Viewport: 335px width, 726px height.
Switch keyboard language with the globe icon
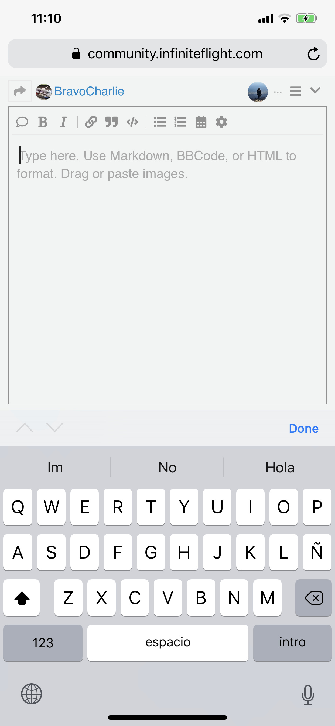pyautogui.click(x=32, y=694)
